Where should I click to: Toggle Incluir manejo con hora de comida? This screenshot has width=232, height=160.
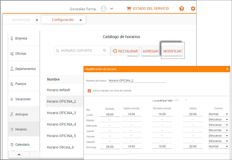tap(90, 91)
